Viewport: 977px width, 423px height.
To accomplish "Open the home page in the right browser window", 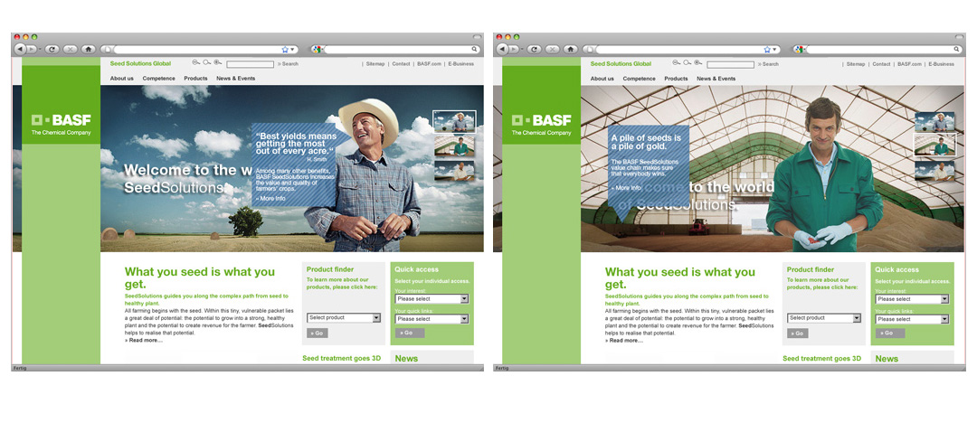I will click(x=570, y=49).
